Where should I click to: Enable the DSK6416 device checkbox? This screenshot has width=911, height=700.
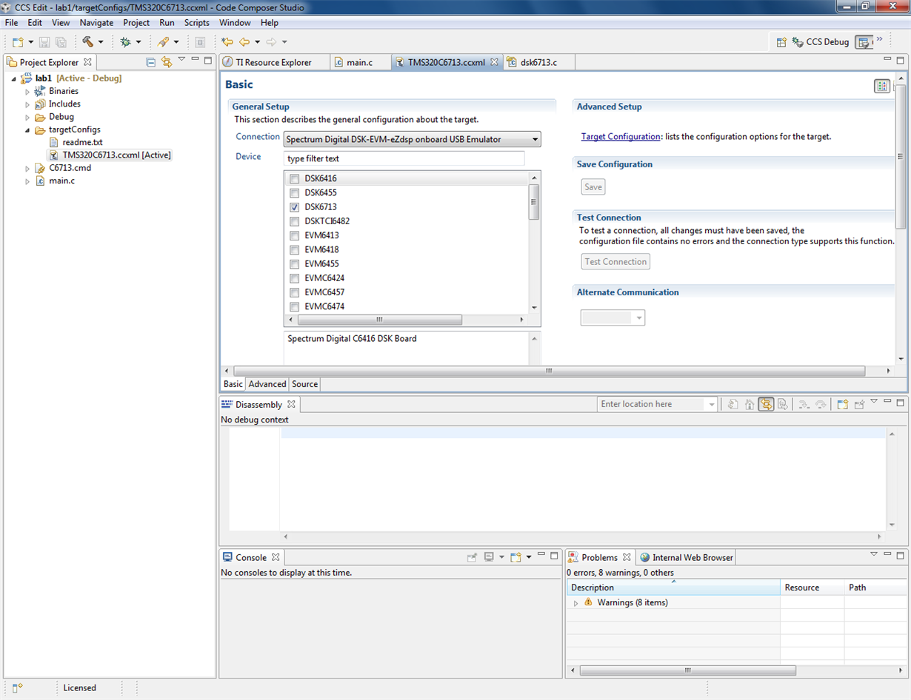tap(294, 178)
